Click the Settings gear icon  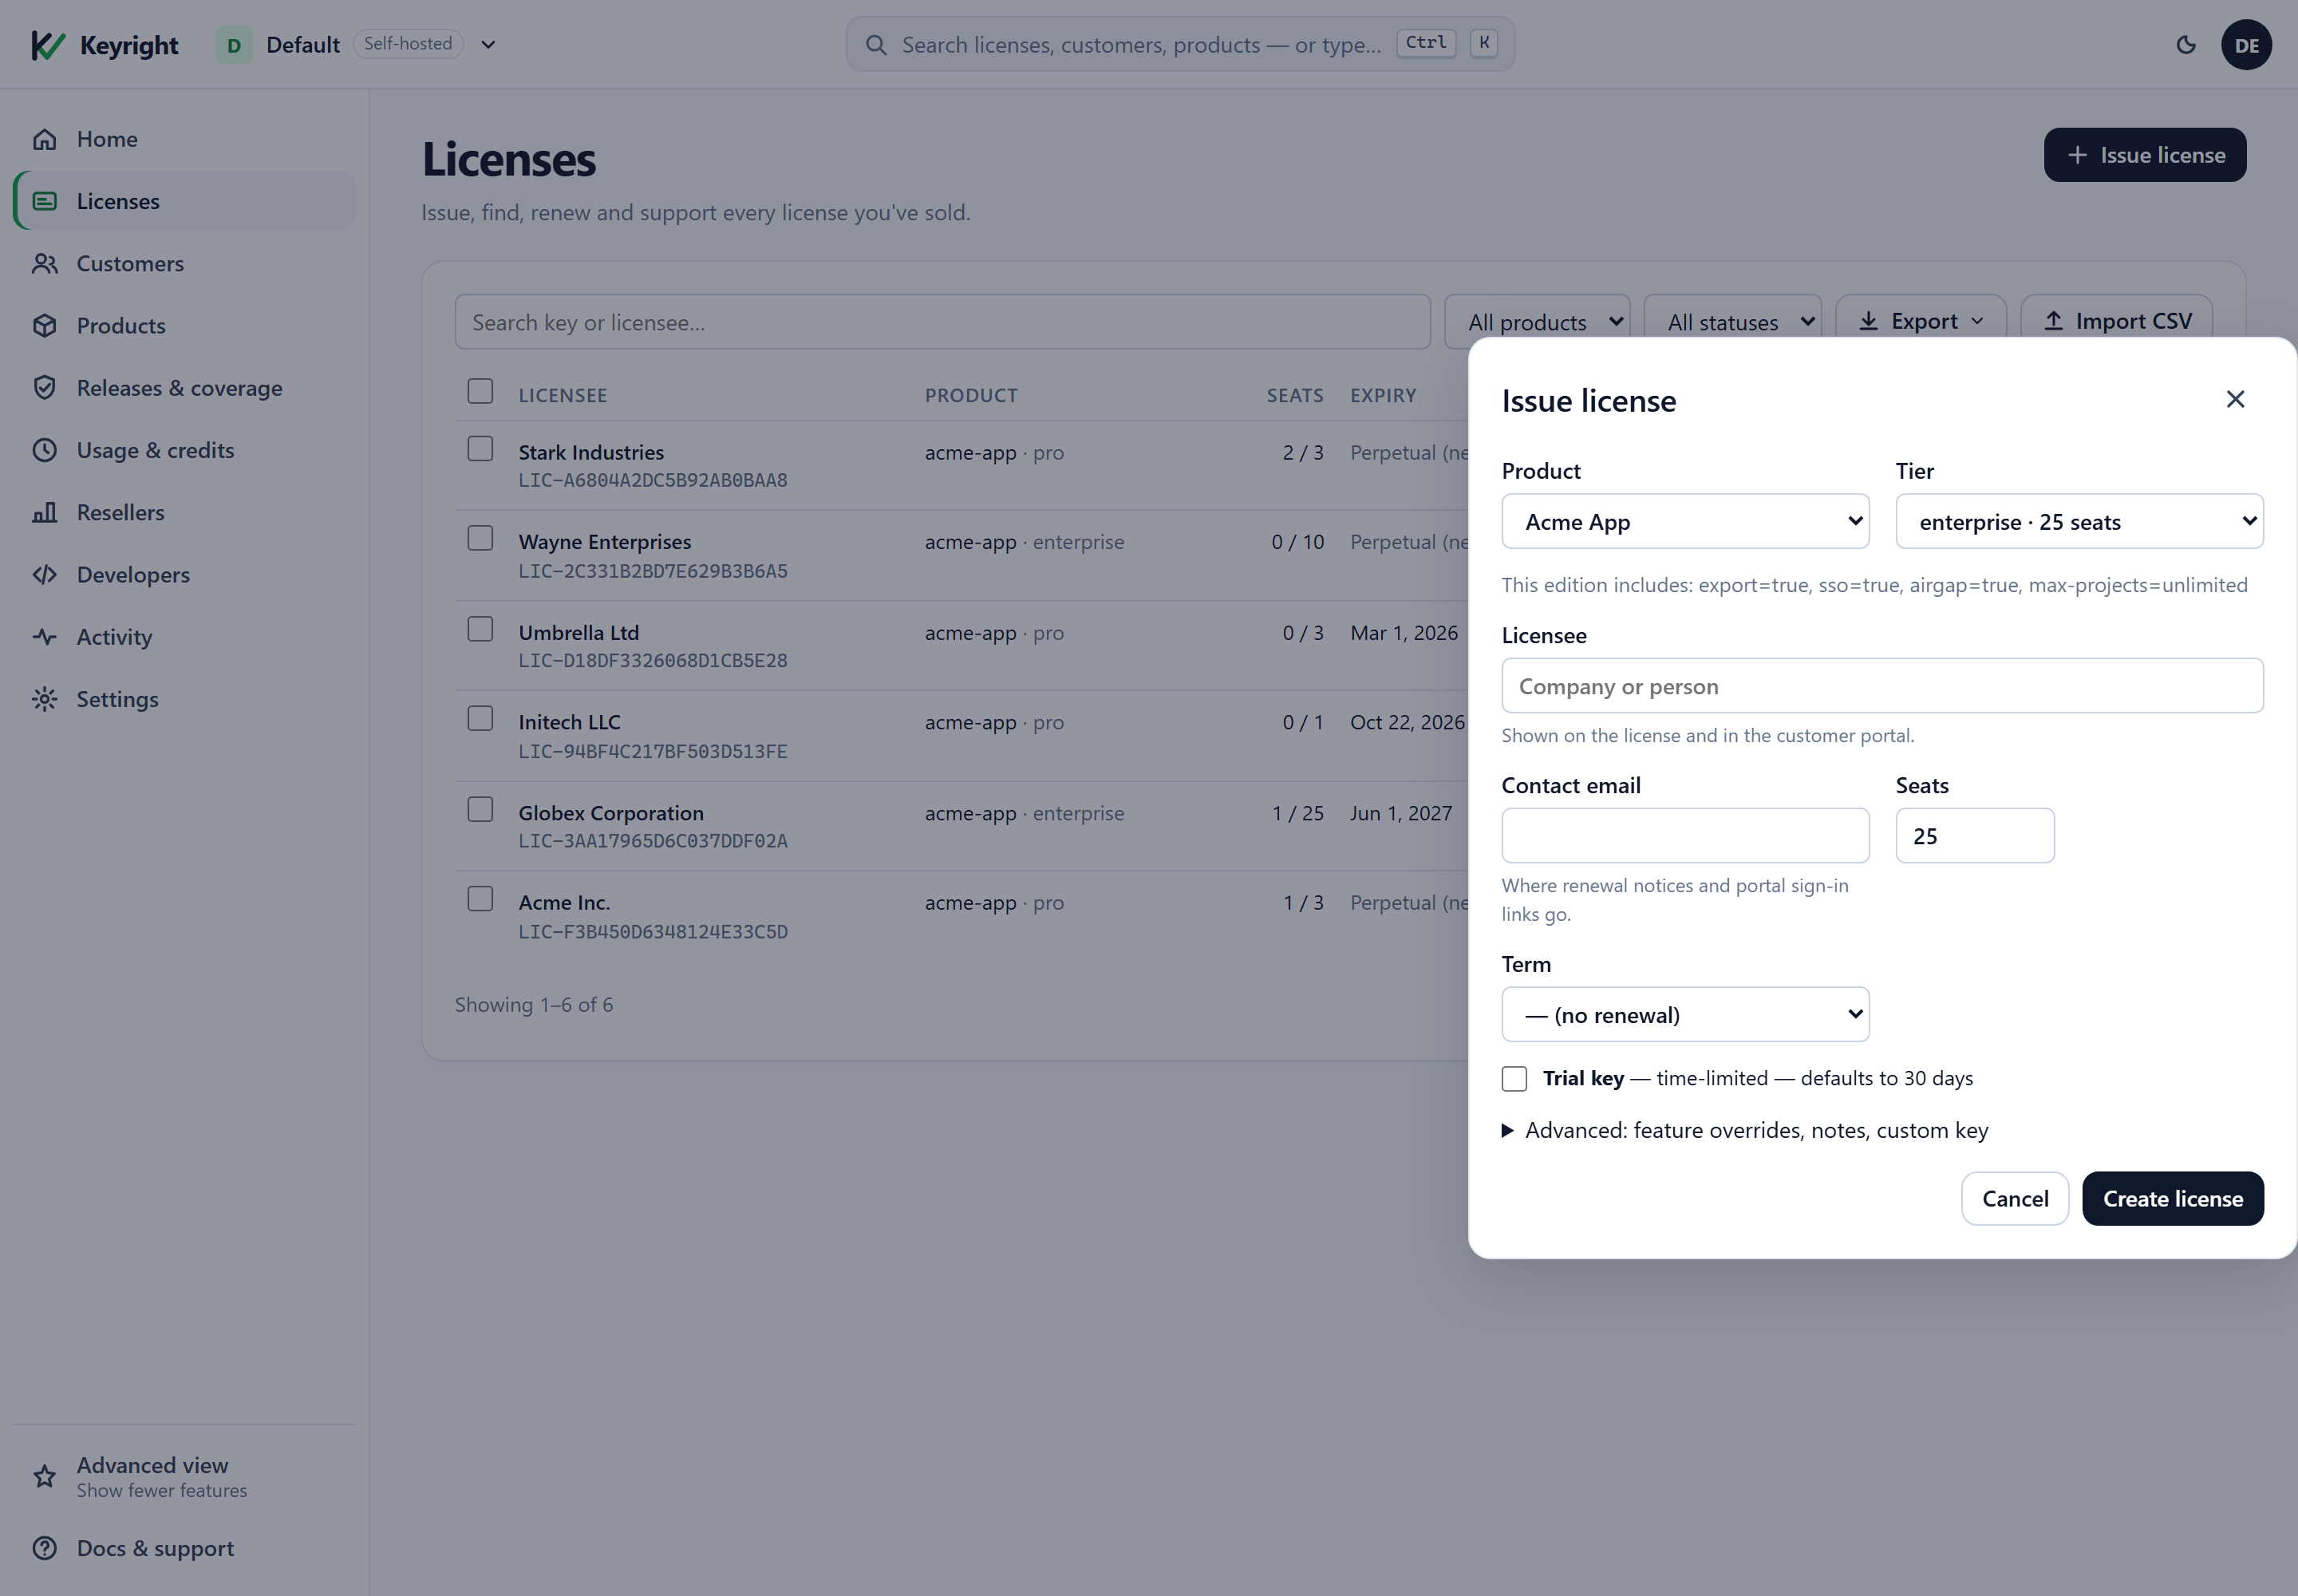pyautogui.click(x=44, y=699)
